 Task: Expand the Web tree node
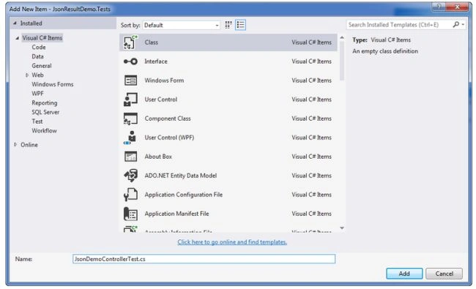click(x=27, y=75)
